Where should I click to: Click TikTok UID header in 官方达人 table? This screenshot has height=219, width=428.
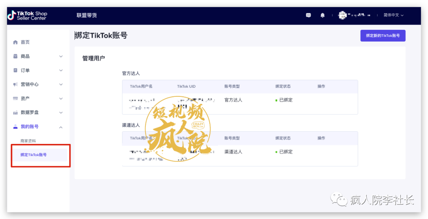(x=186, y=86)
